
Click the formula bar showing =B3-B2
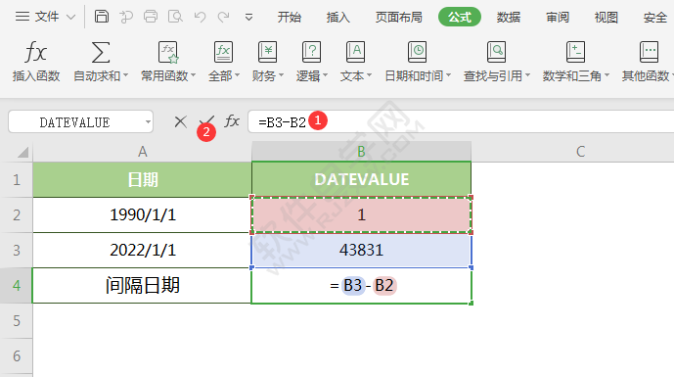[461, 121]
